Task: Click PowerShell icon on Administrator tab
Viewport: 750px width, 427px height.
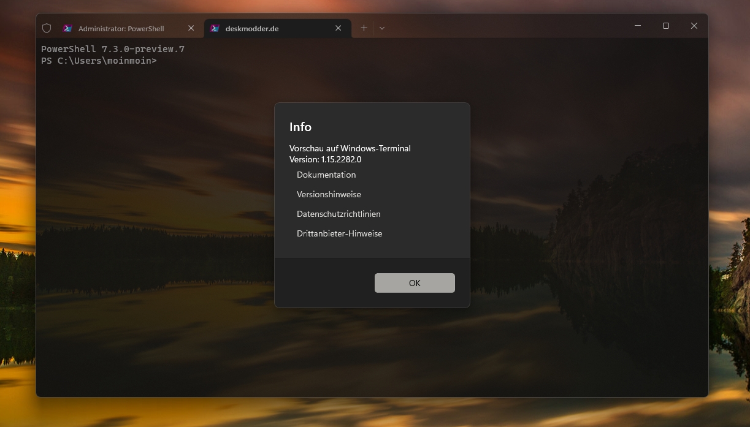Action: 67,28
